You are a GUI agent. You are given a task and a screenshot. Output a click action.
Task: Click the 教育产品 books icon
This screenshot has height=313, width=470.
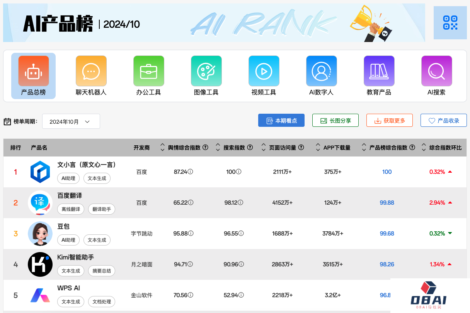click(x=379, y=71)
